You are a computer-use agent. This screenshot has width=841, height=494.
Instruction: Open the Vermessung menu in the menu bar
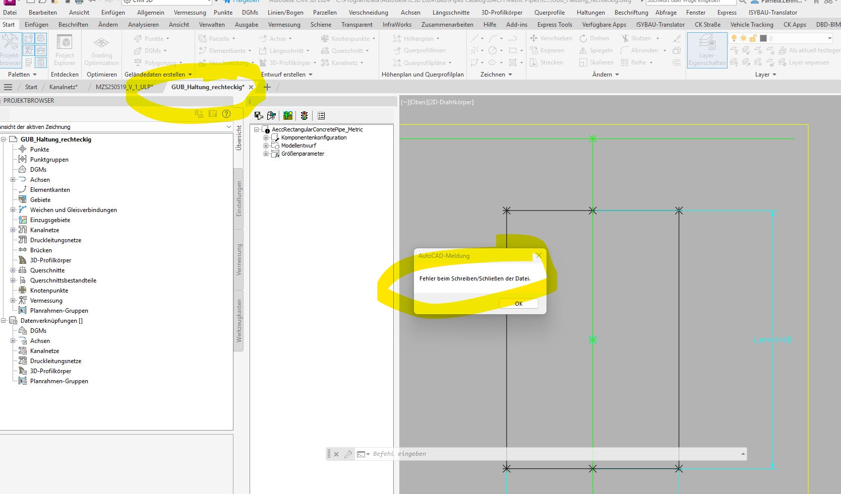[x=190, y=13]
